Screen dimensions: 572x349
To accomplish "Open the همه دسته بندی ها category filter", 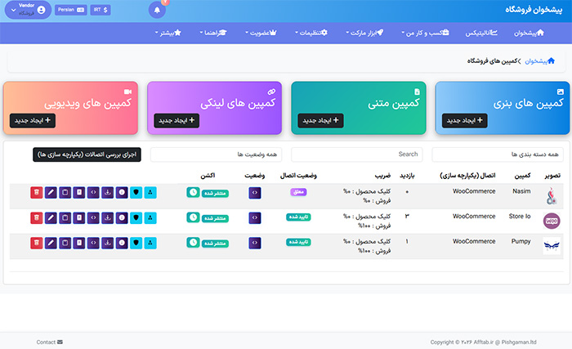I will click(x=496, y=154).
